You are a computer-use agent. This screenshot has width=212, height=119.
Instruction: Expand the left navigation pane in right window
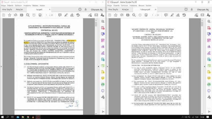pos(107,66)
